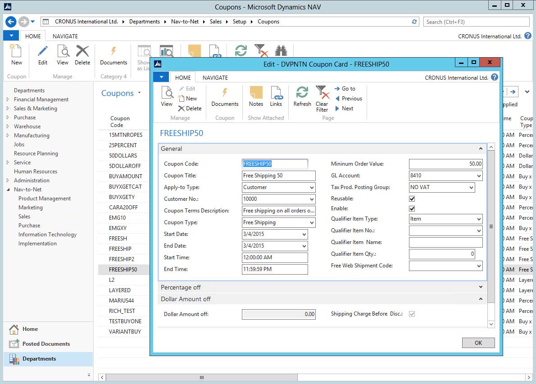Switch to the NAVIGATE tab
This screenshot has height=384, width=536.
215,77
